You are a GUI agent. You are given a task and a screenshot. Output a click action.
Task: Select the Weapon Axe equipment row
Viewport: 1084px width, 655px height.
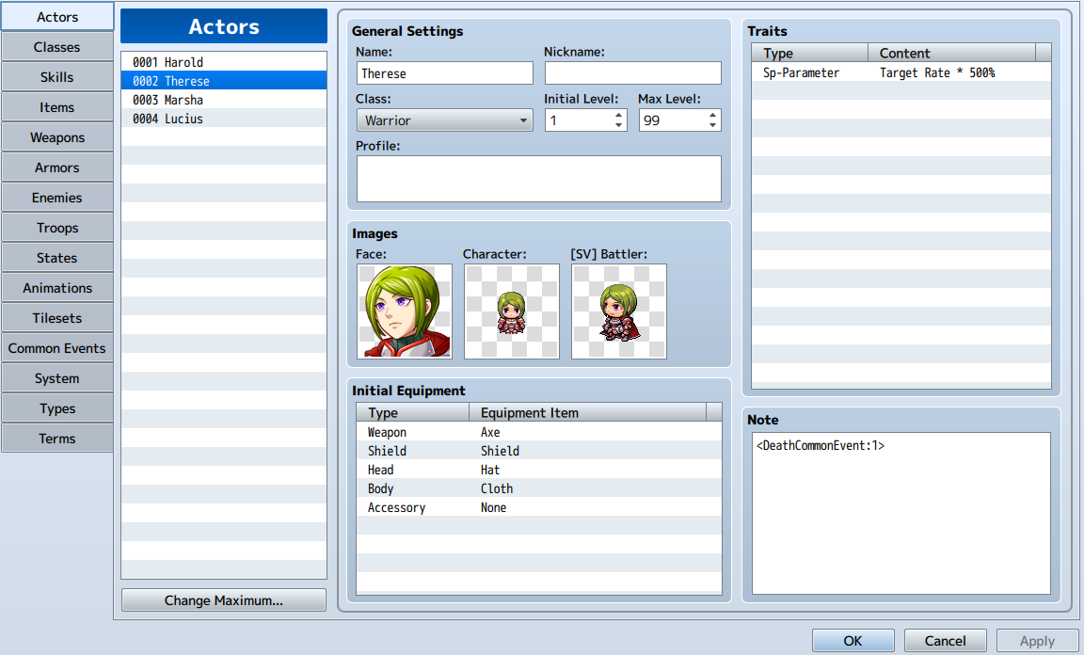538,432
